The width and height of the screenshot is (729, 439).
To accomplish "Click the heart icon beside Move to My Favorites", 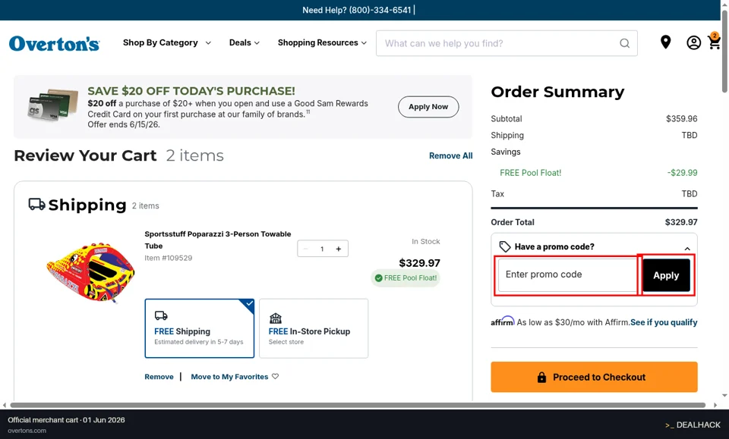I will pos(275,376).
